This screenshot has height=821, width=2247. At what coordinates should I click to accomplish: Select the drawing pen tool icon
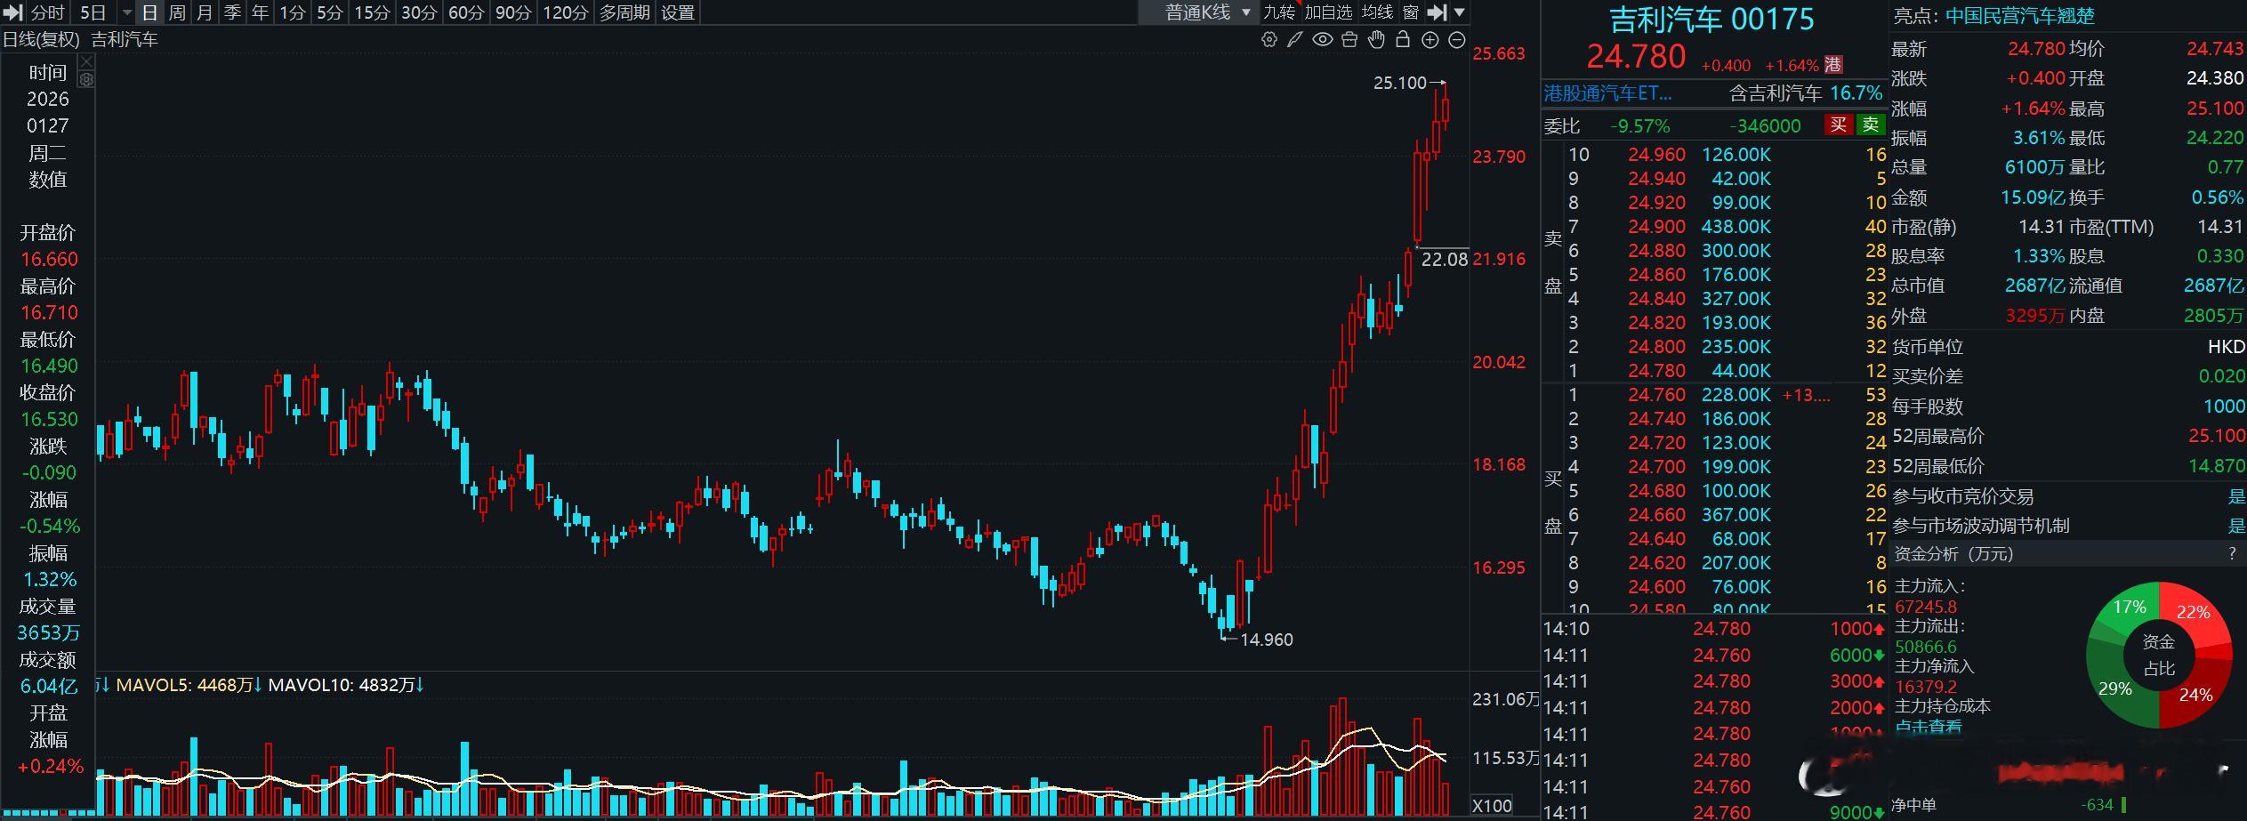click(1295, 39)
